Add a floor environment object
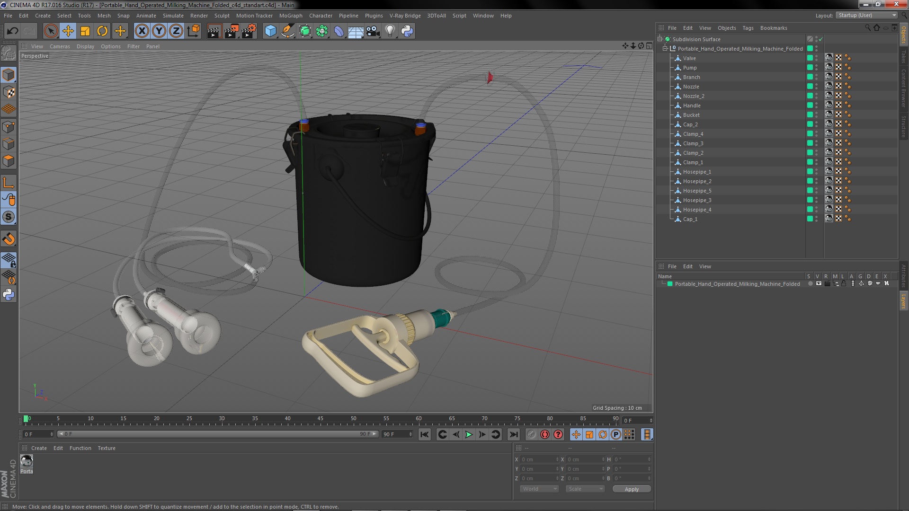Image resolution: width=909 pixels, height=511 pixels. [x=356, y=31]
